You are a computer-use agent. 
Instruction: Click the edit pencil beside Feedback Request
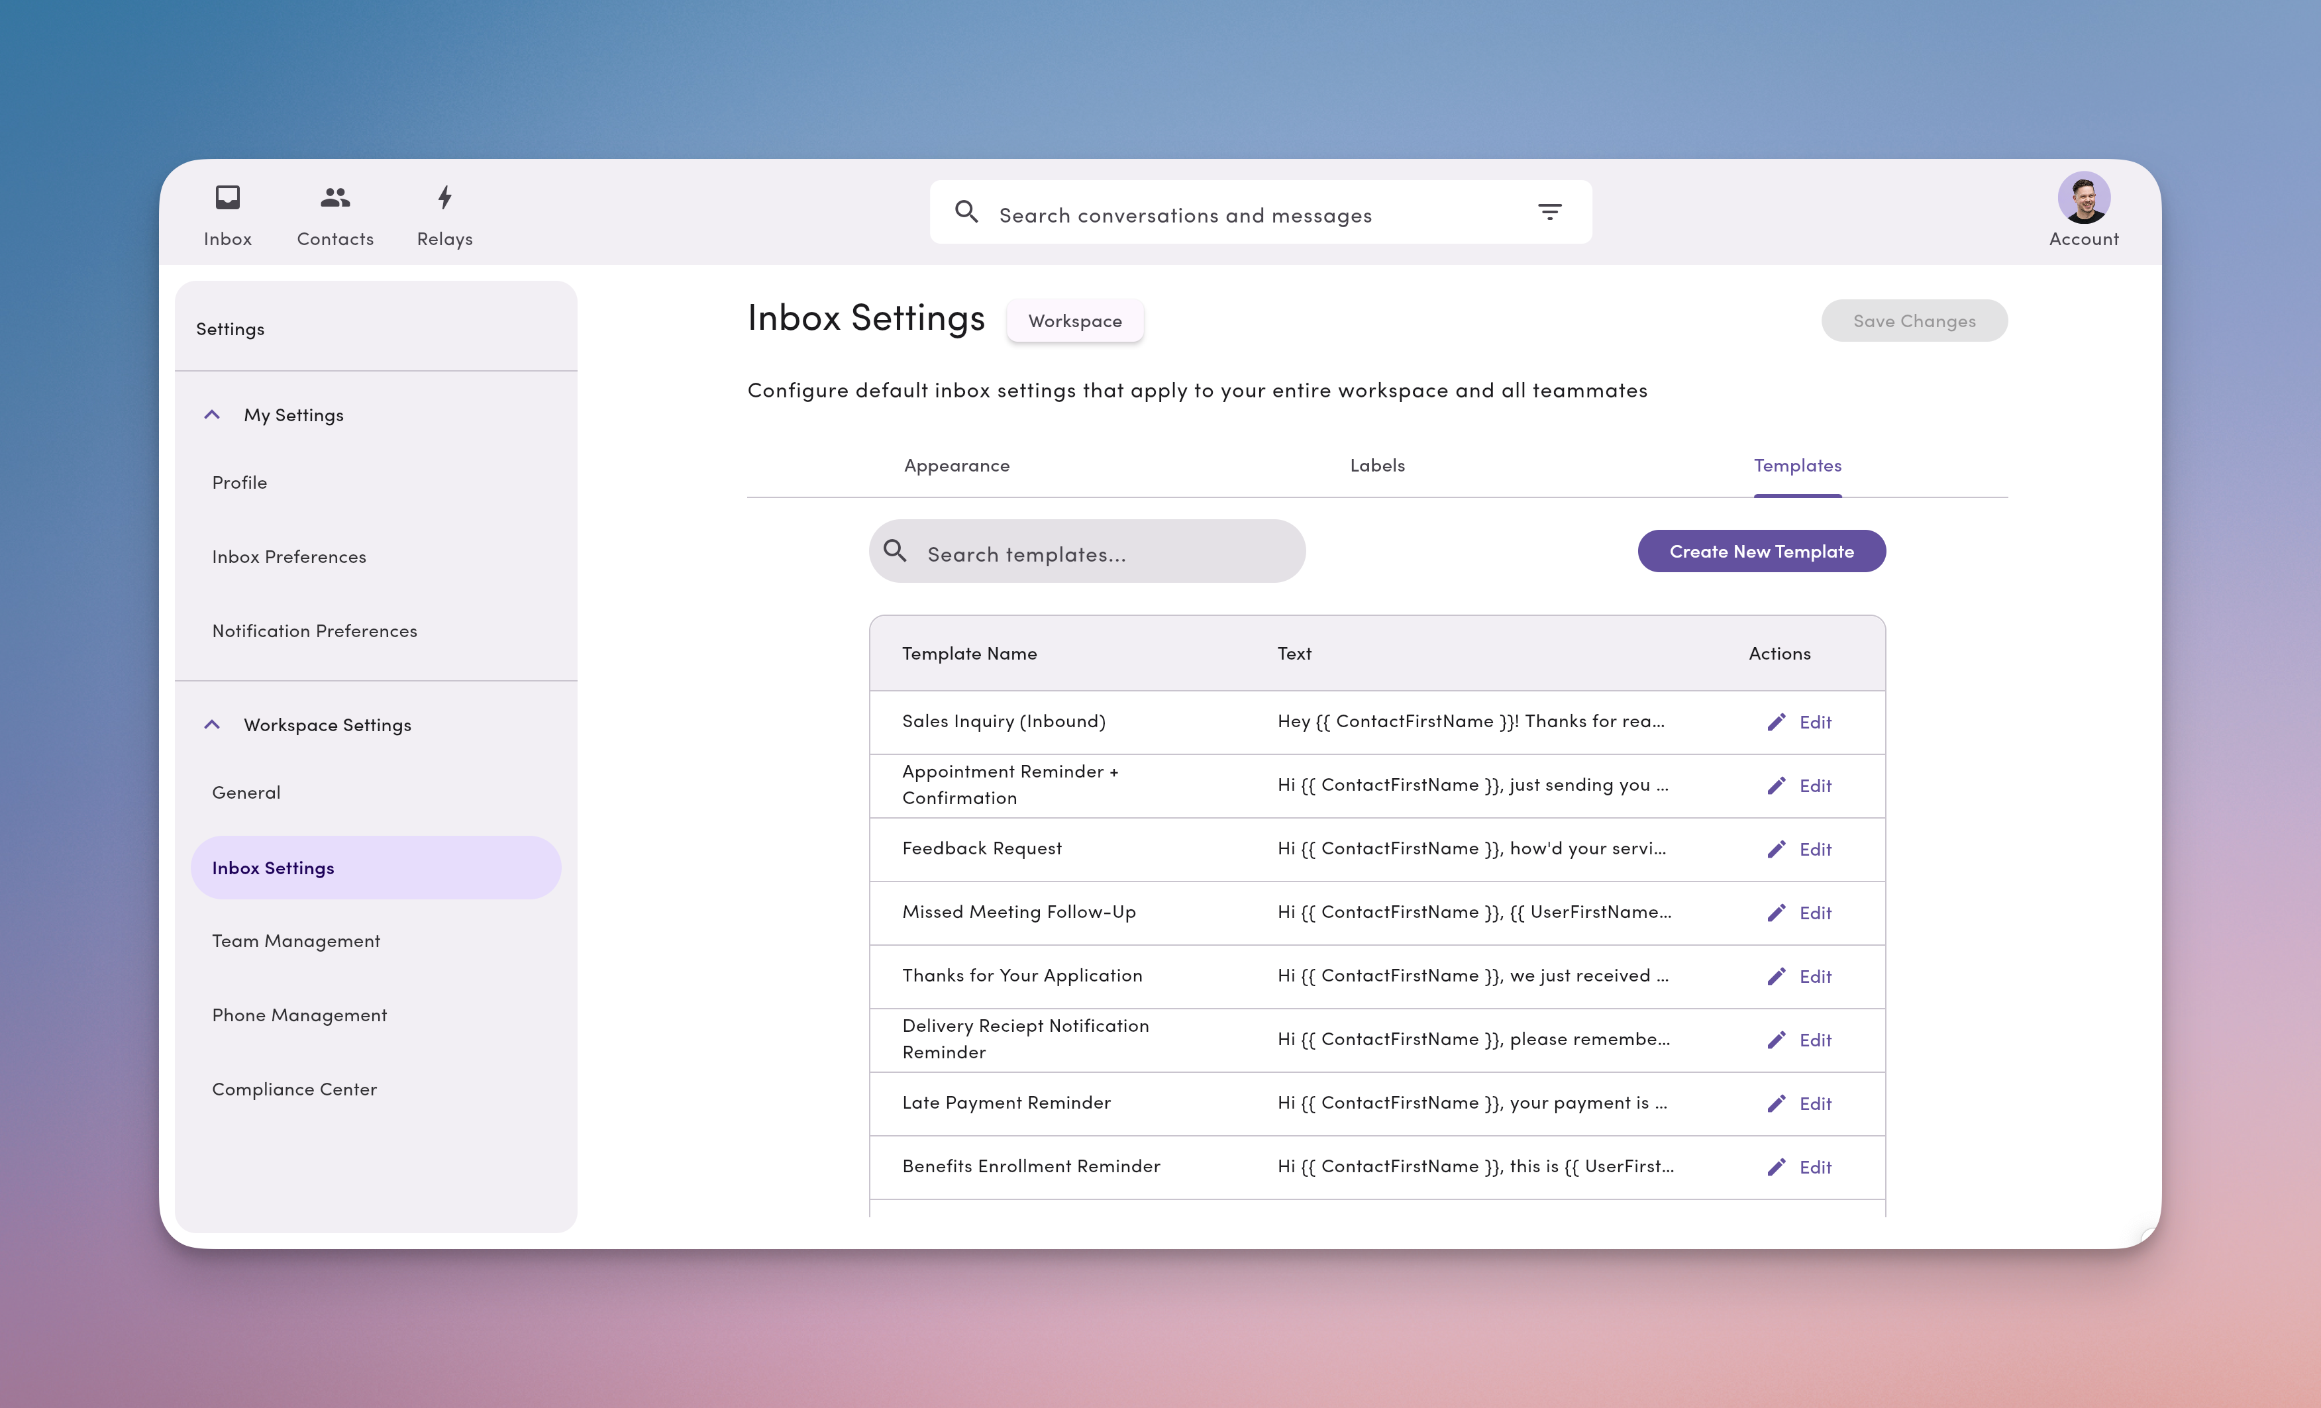tap(1777, 848)
